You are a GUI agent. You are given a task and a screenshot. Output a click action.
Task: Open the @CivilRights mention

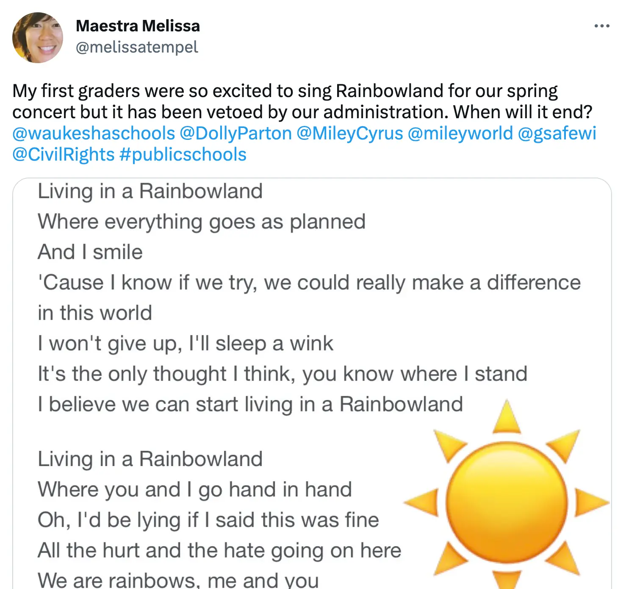64,155
